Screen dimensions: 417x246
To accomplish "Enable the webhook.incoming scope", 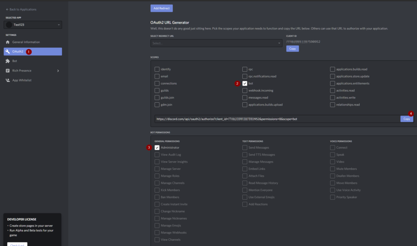I will 246,90.
